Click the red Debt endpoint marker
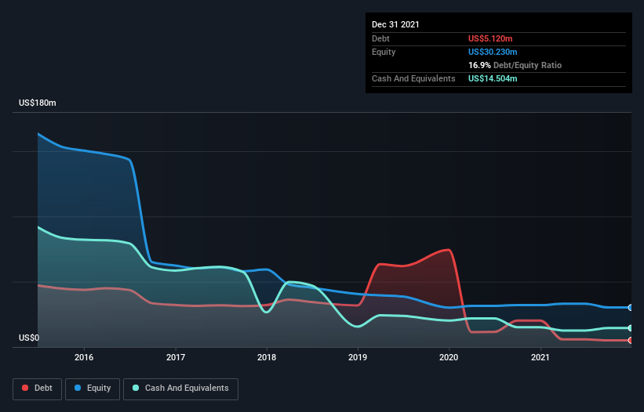Image resolution: width=644 pixels, height=412 pixels. (x=631, y=340)
